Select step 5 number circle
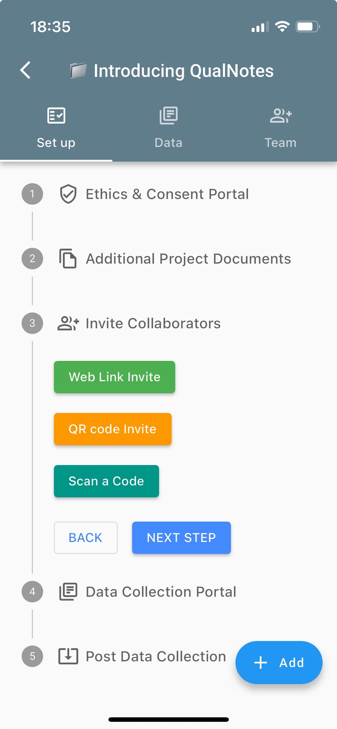The width and height of the screenshot is (337, 729). pyautogui.click(x=32, y=656)
